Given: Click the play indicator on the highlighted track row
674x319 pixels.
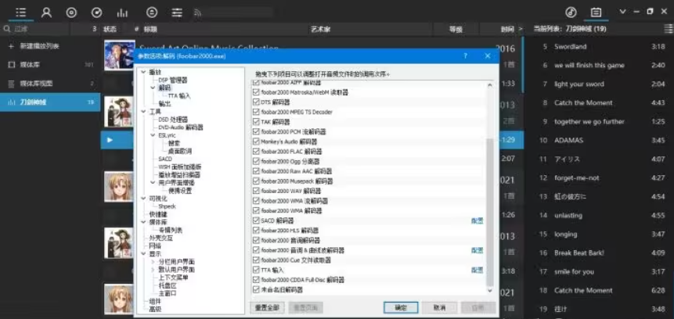Looking at the screenshot, I should [110, 140].
